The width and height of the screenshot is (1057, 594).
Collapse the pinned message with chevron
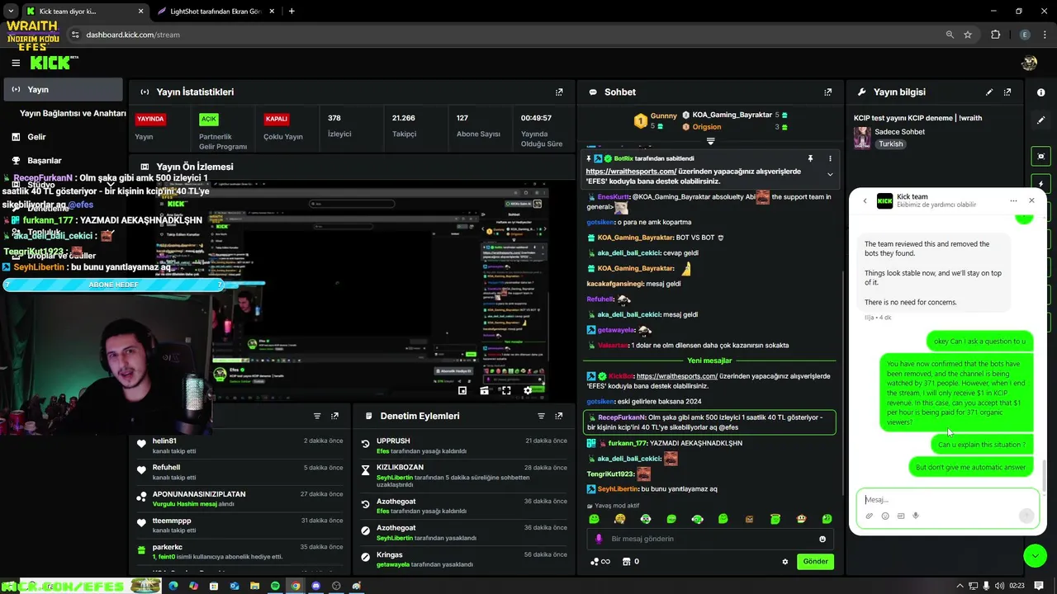(830, 174)
